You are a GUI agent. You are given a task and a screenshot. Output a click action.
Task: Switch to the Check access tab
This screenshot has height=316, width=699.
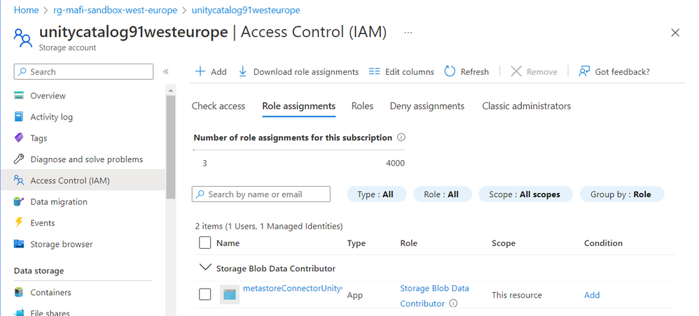point(219,106)
